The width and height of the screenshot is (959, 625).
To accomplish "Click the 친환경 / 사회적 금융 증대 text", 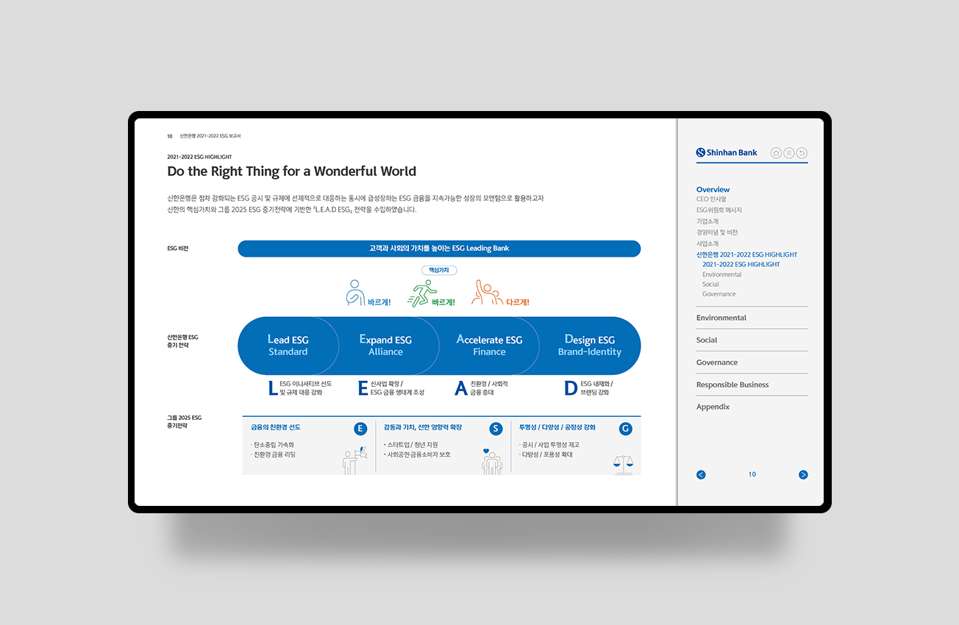I will click(489, 388).
